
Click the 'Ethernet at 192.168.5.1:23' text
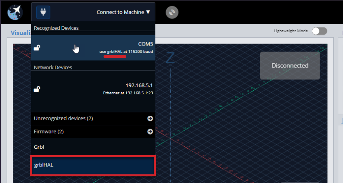tap(128, 93)
